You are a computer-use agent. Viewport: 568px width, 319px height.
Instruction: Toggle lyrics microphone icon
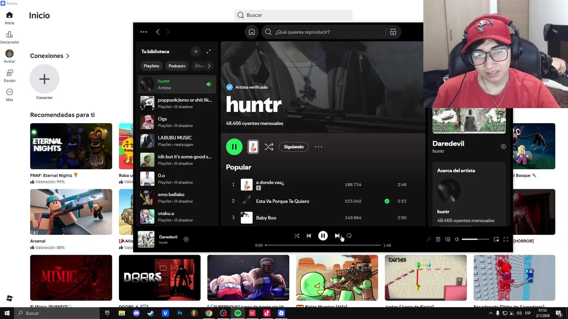click(x=429, y=239)
